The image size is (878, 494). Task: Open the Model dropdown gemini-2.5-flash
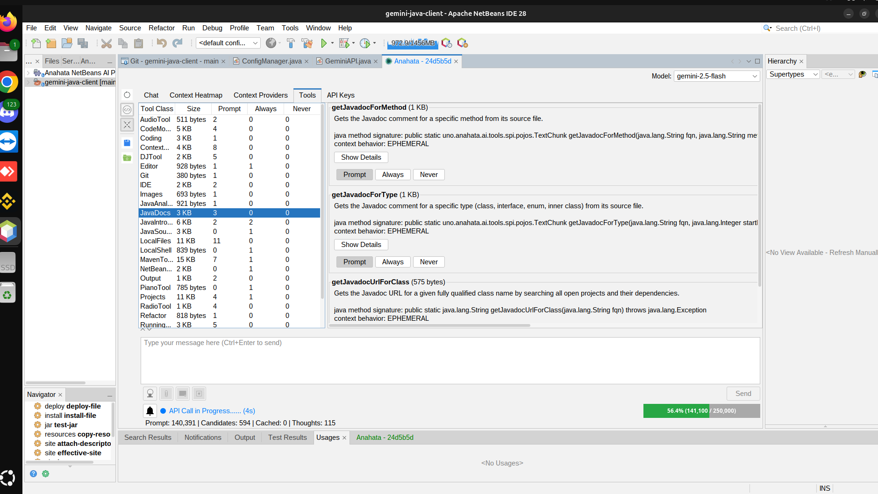(717, 76)
